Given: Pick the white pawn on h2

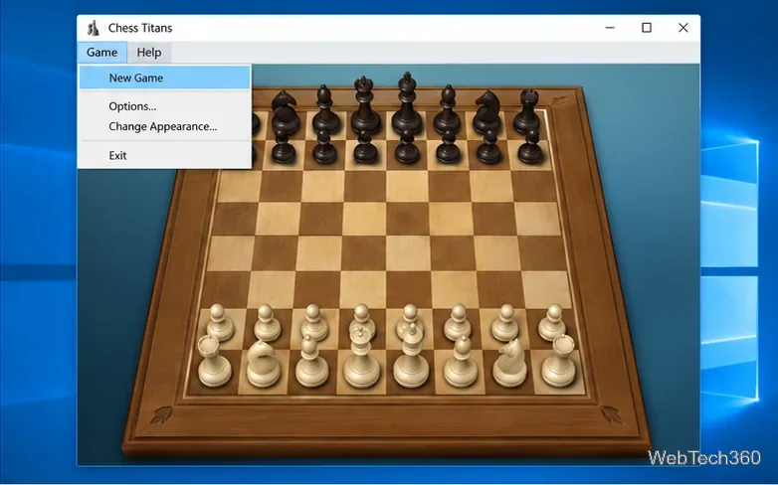Looking at the screenshot, I should click(553, 323).
